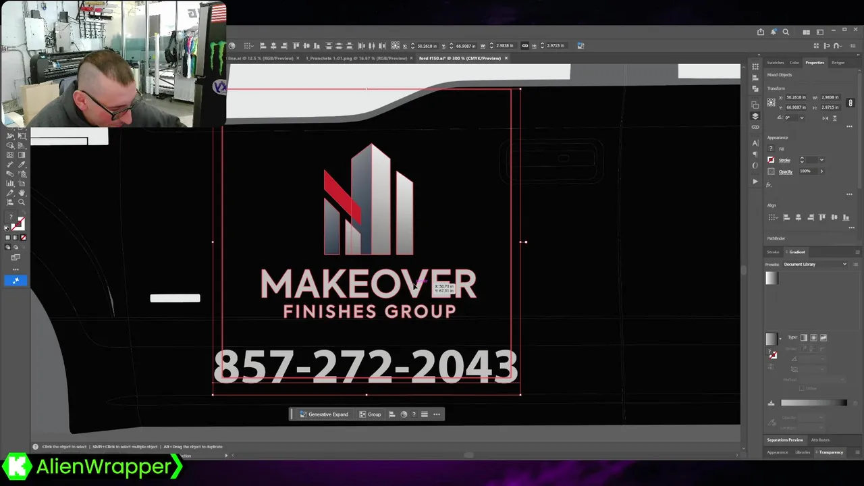Click Flip Vertical icon in Transform section
The image size is (864, 486).
click(834, 118)
